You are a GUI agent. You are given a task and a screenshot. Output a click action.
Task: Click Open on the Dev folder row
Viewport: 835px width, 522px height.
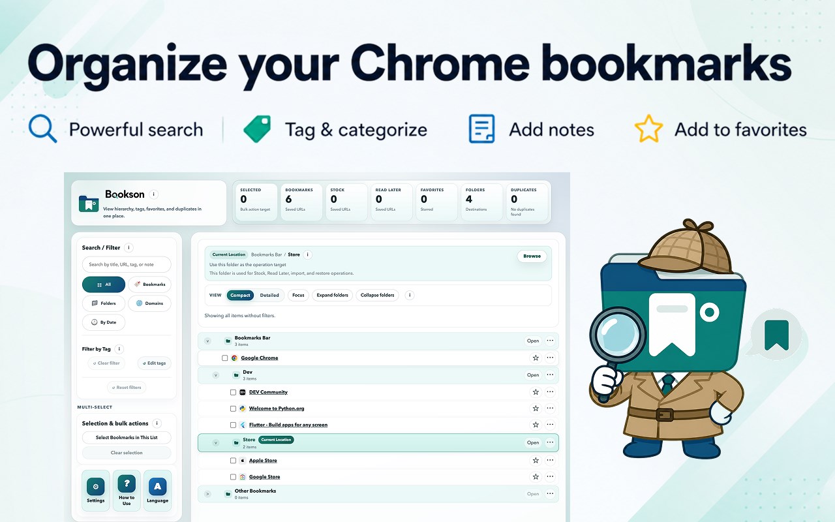point(533,375)
